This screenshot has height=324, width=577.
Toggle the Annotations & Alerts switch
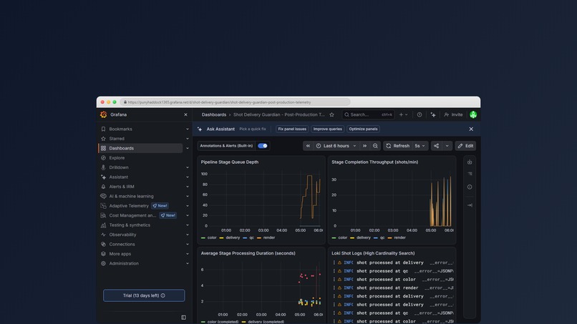click(263, 146)
